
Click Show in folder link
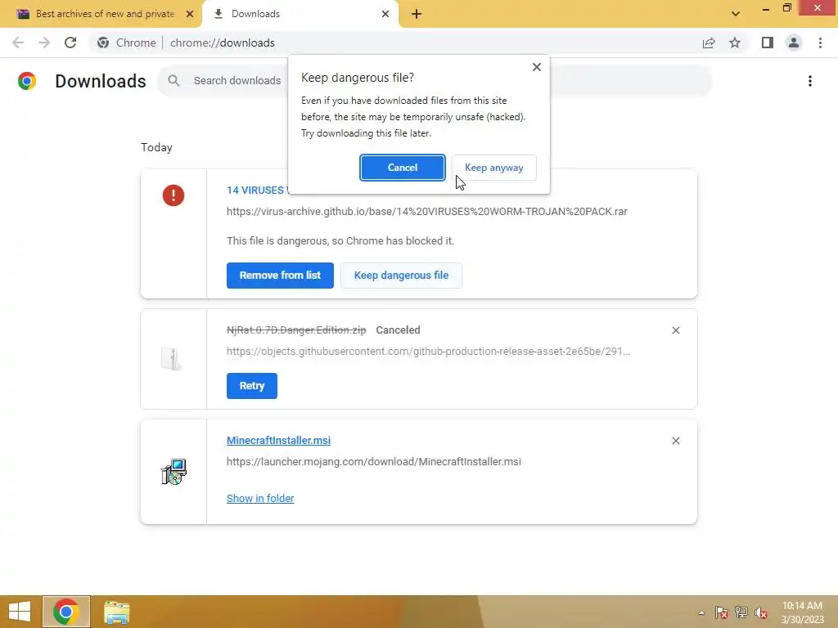(x=260, y=498)
